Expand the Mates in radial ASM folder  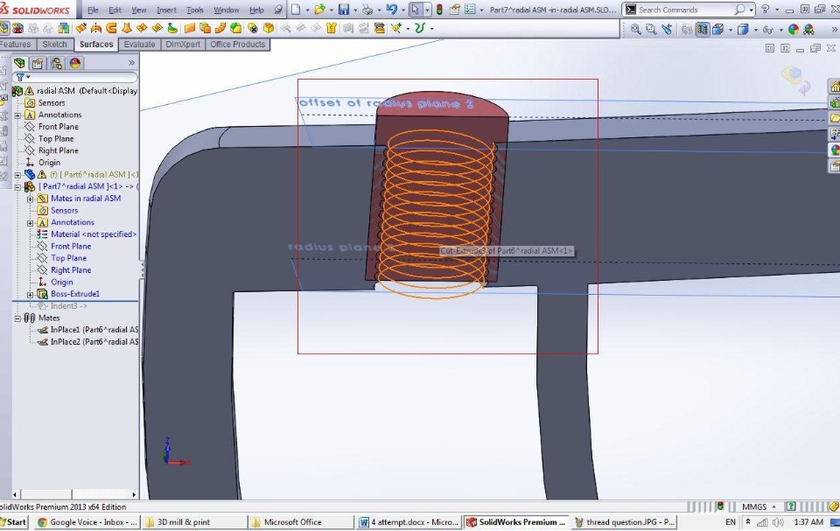point(30,199)
